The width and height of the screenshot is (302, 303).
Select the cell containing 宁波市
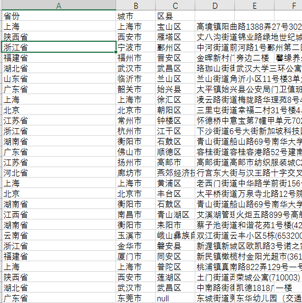click(136, 47)
